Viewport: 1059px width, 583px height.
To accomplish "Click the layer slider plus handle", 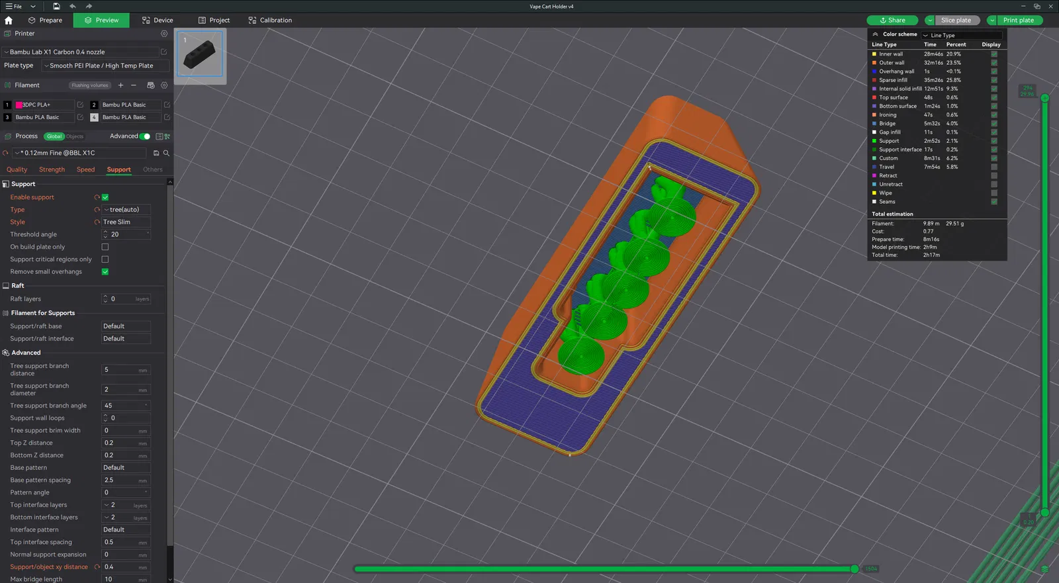I will [x=1044, y=98].
